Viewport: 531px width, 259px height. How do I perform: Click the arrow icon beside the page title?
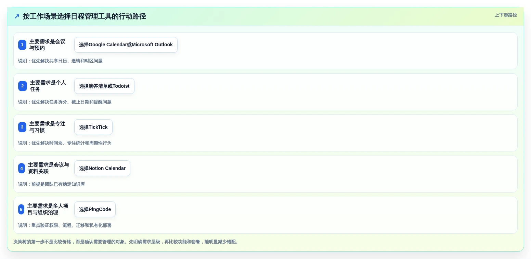tap(17, 16)
